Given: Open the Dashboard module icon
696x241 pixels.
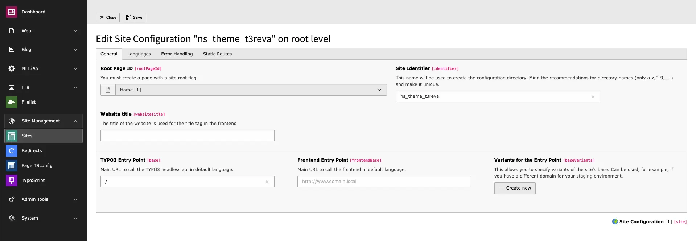Looking at the screenshot, I should tap(12, 12).
